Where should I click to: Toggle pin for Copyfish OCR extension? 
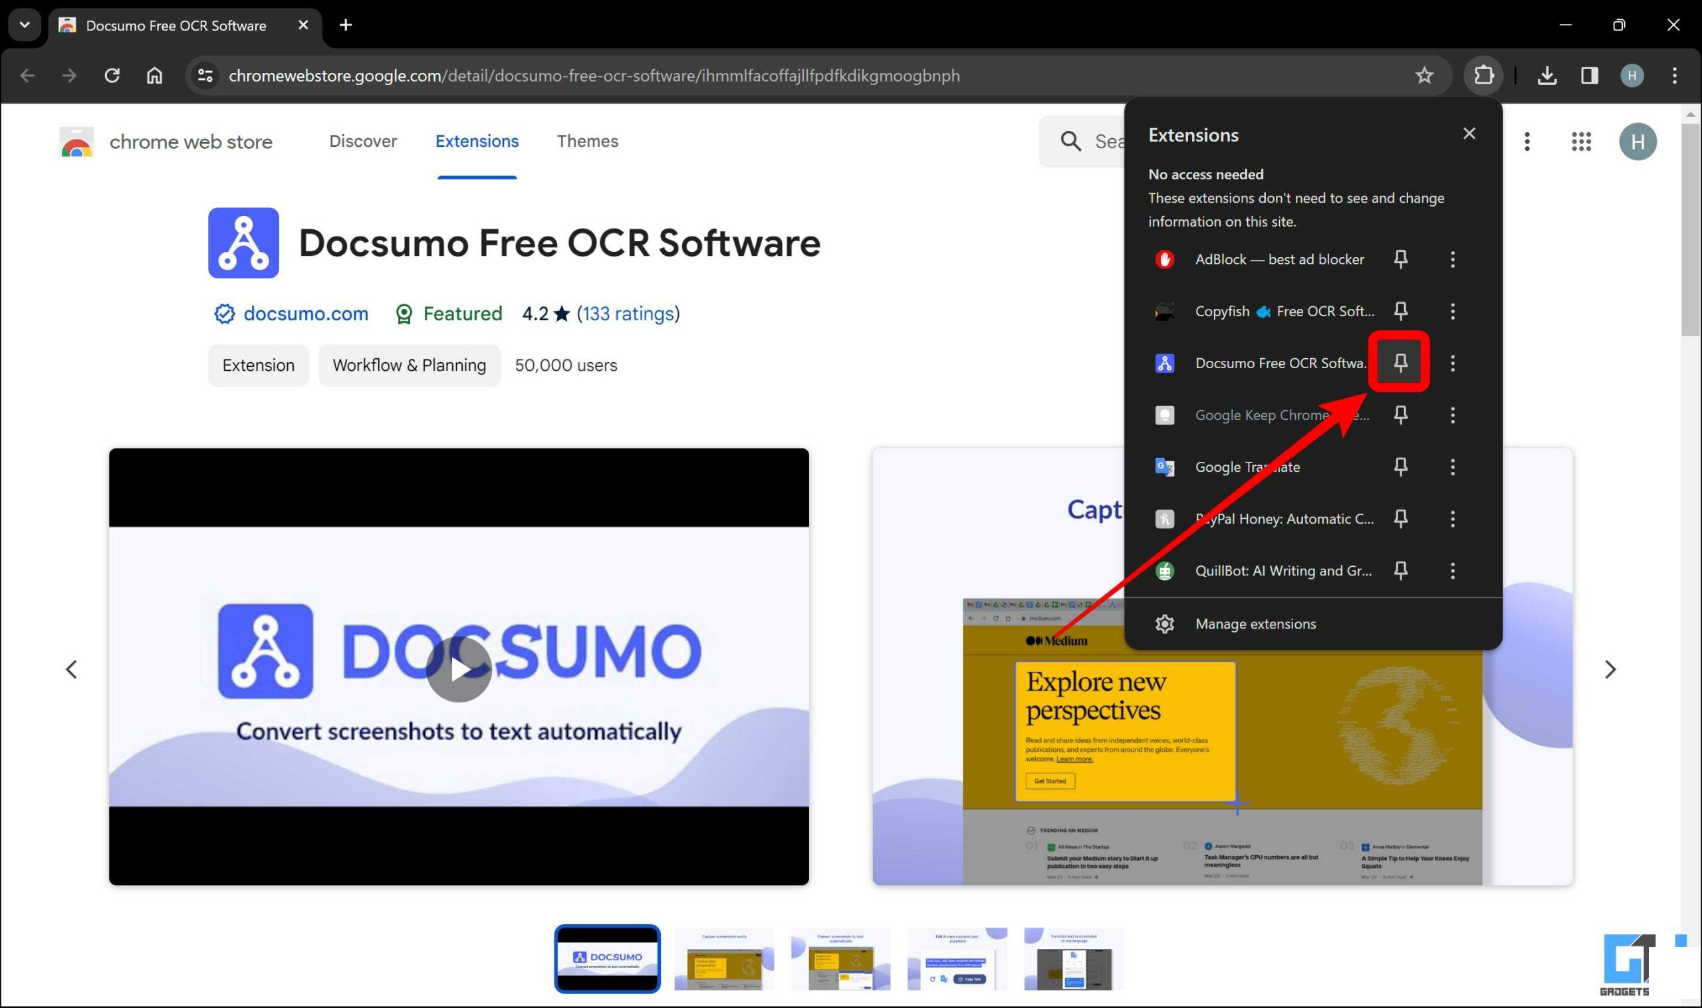click(1401, 311)
